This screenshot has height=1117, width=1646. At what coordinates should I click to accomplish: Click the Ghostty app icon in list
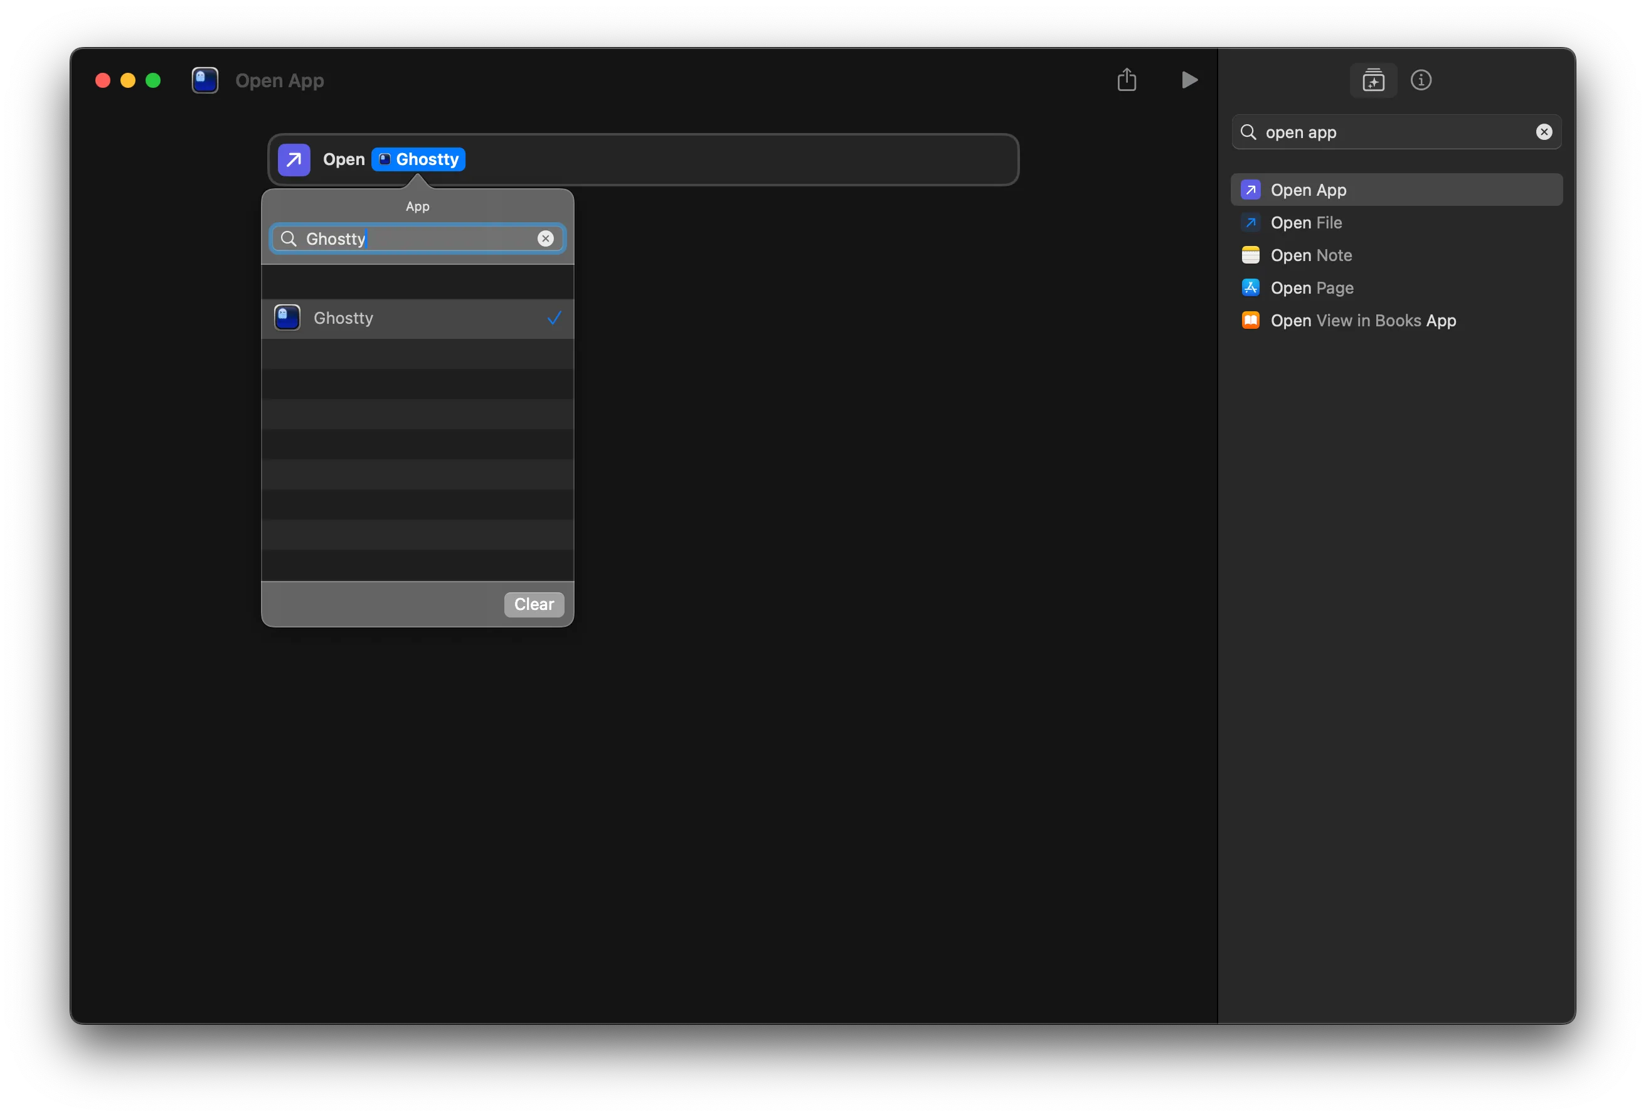click(287, 318)
